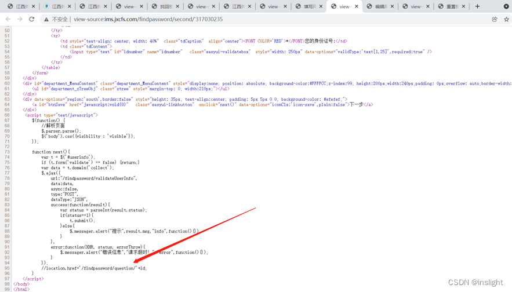512x292 pixels.
Task: Bookmark this page with the star
Action: [x=506, y=19]
